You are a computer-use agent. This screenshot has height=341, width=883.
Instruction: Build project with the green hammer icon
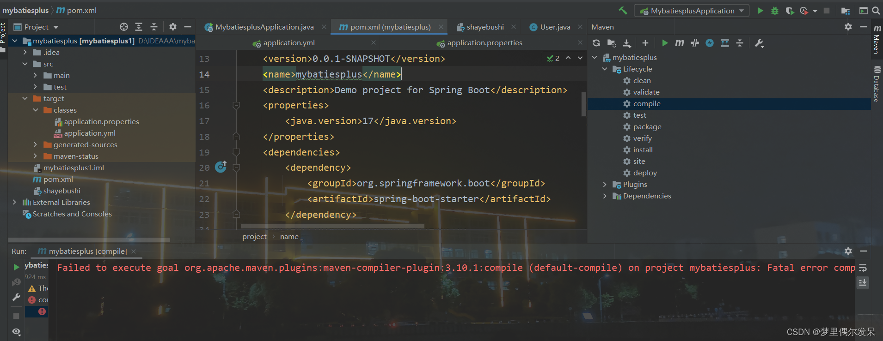[623, 11]
